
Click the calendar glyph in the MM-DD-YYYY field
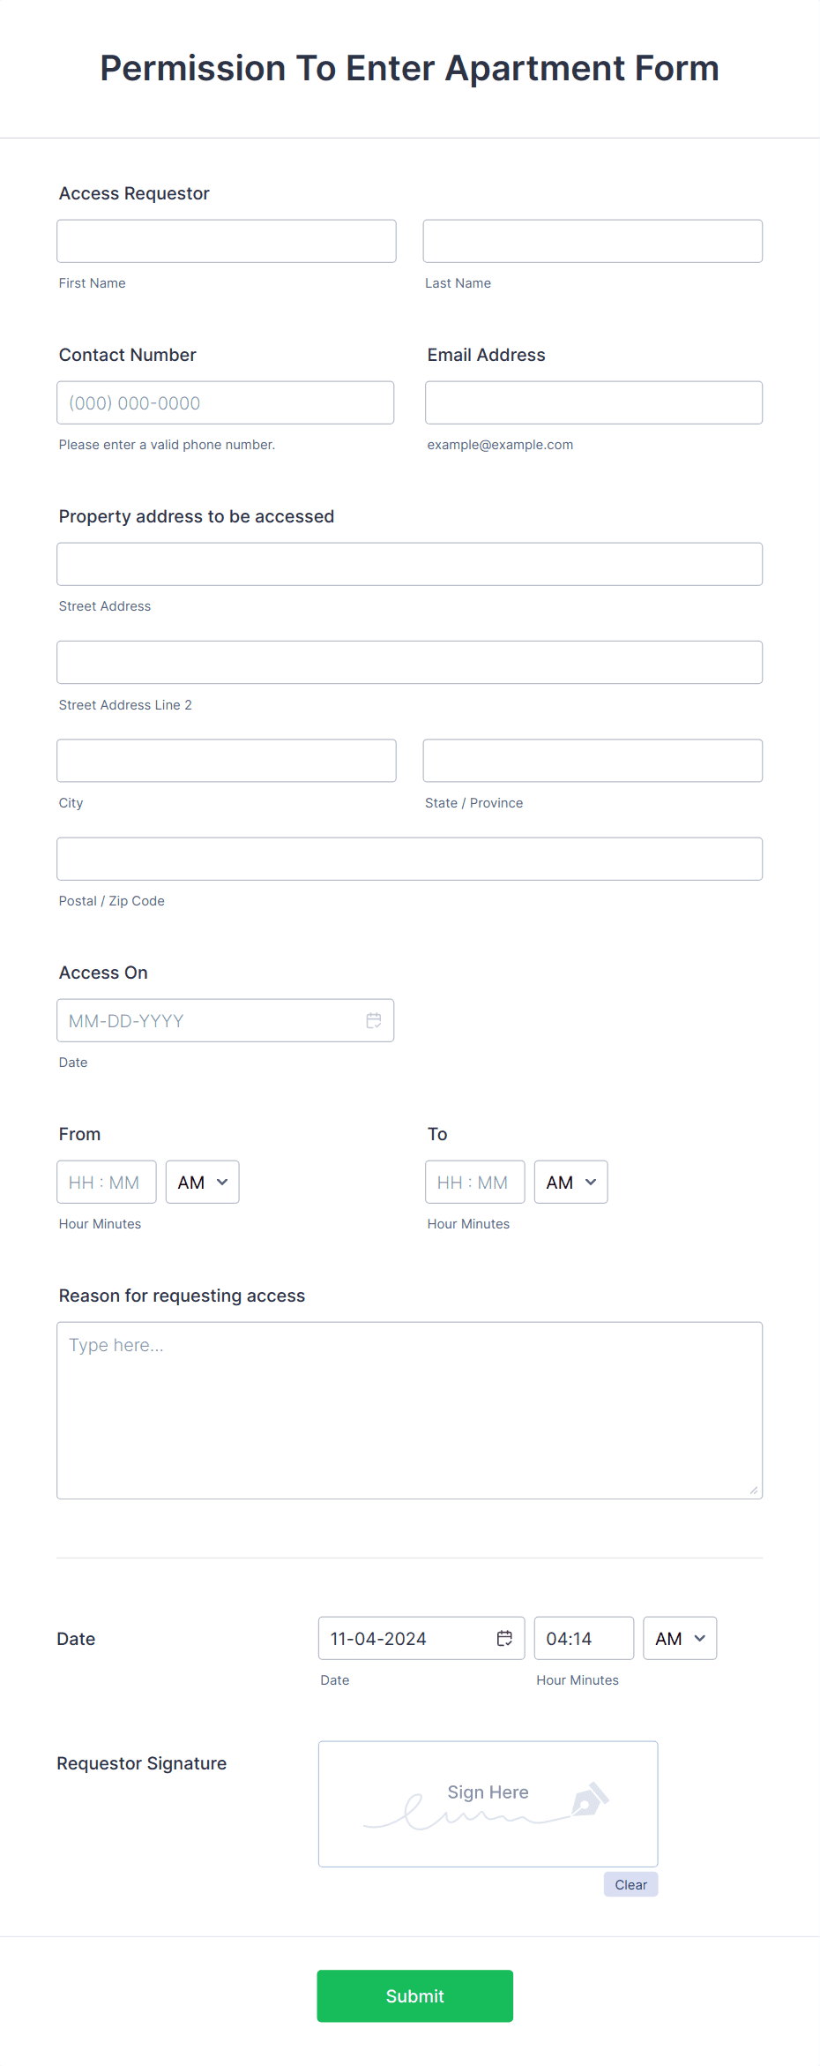pyautogui.click(x=374, y=1020)
